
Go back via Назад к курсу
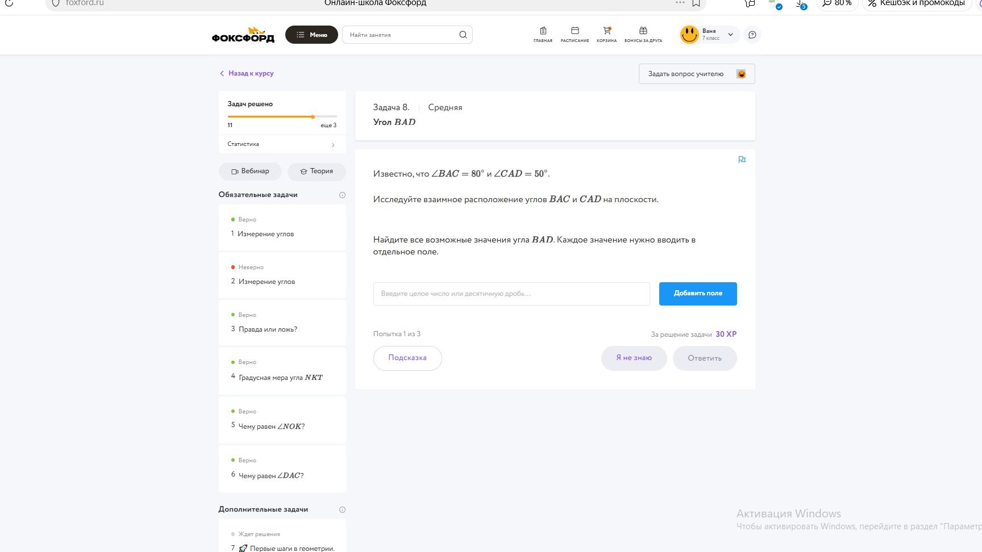(x=247, y=73)
